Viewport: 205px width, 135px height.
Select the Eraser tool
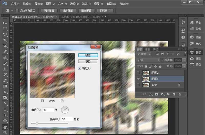pos(5,80)
